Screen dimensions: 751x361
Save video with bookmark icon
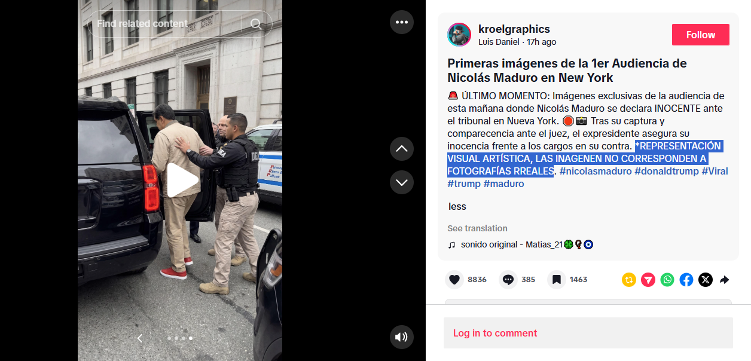(x=557, y=280)
